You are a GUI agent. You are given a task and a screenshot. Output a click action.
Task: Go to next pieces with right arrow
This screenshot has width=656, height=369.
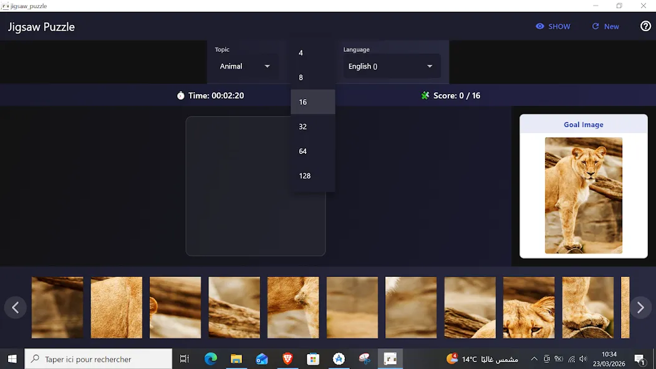pos(640,307)
